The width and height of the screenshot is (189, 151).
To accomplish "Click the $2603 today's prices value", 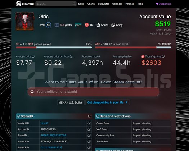I will click(x=152, y=63).
